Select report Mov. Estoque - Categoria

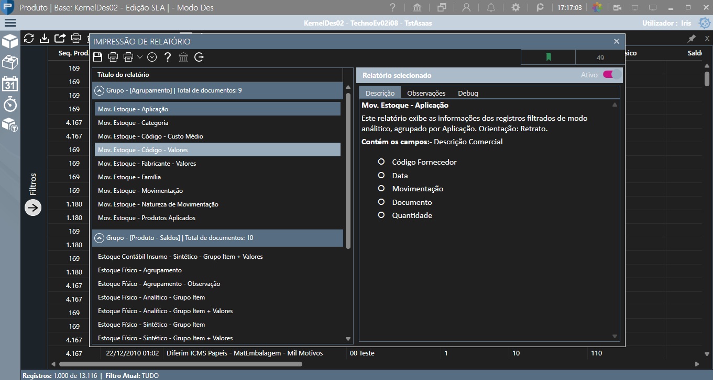[x=217, y=122]
